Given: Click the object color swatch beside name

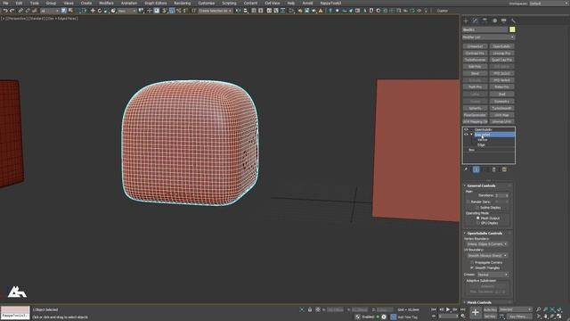Looking at the screenshot, I should (x=512, y=29).
